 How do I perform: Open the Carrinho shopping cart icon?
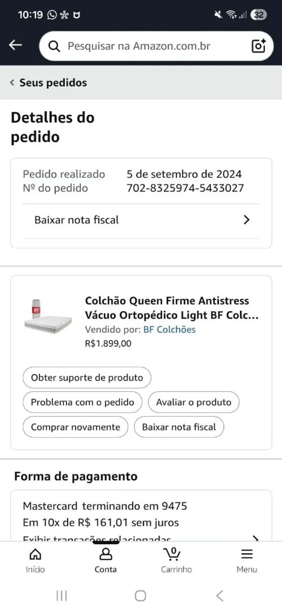tap(173, 555)
